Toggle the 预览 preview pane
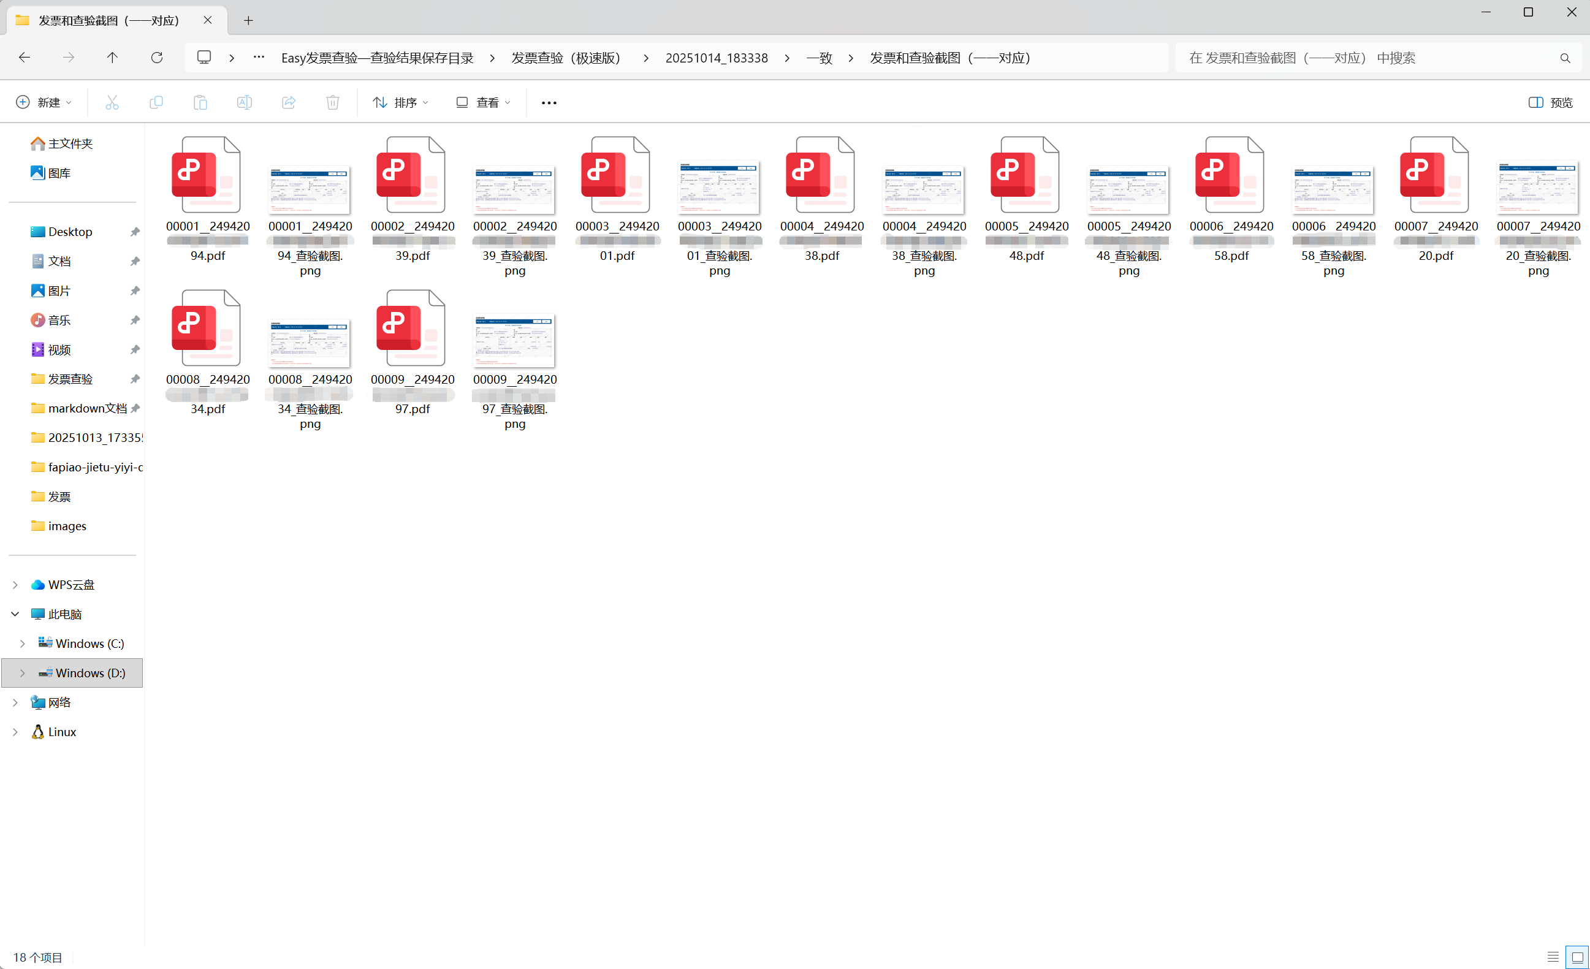This screenshot has width=1590, height=969. click(1550, 102)
